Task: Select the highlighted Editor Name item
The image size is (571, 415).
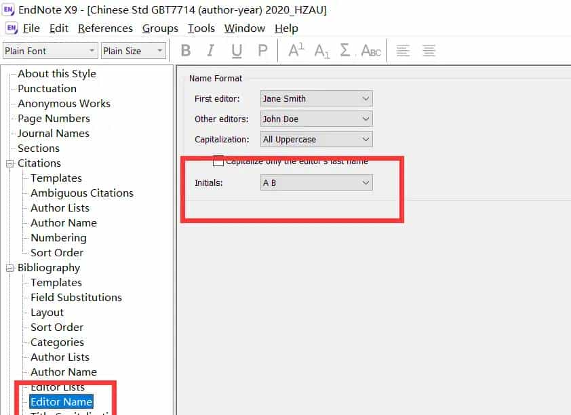Action: (61, 402)
